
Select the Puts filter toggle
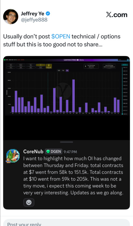click(63, 71)
